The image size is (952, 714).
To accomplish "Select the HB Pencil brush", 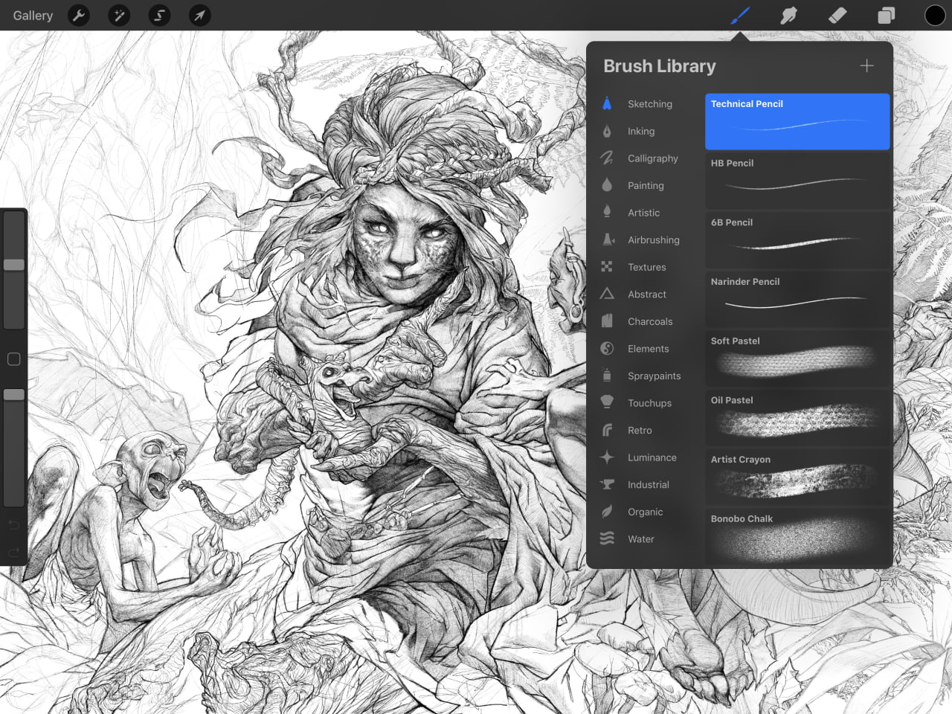I will [x=797, y=181].
